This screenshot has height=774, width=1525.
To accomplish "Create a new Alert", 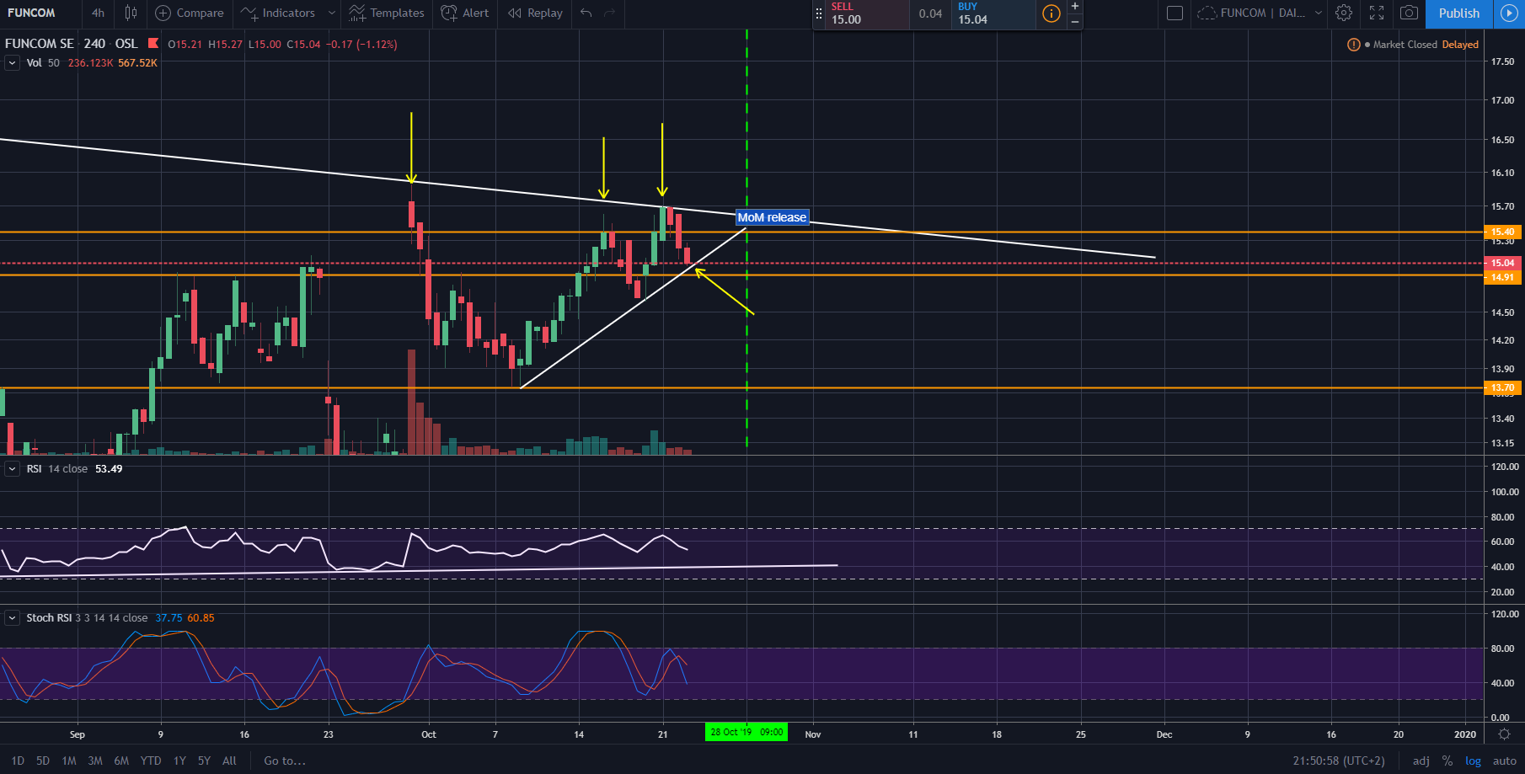I will (465, 13).
